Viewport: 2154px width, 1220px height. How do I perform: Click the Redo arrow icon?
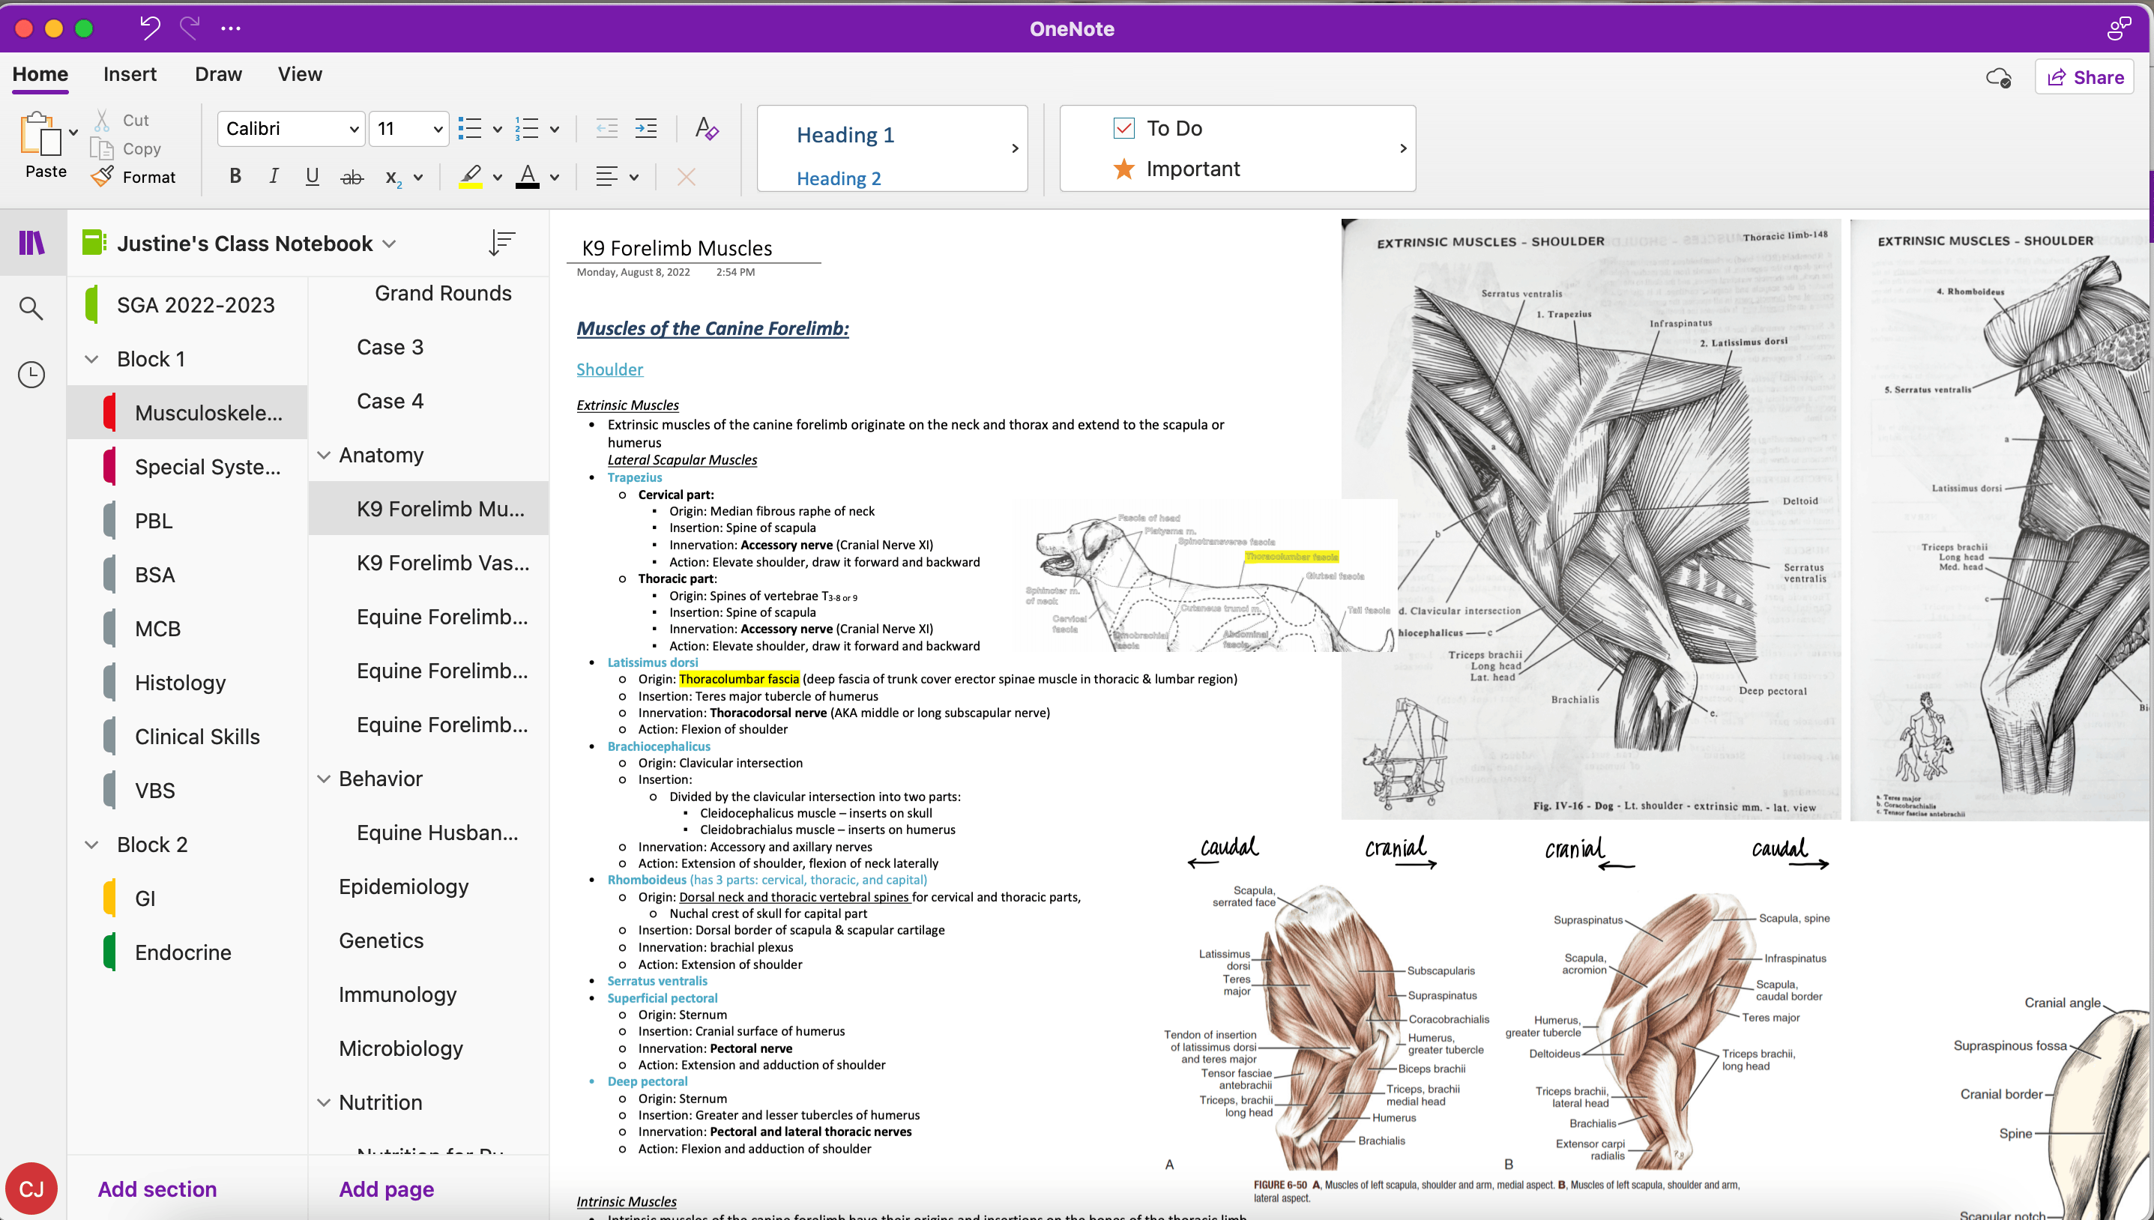190,28
